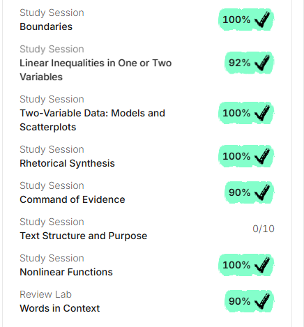The width and height of the screenshot is (304, 327).
Task: Click the 100% badge for Rhetorical Synthesis
Action: click(x=246, y=156)
